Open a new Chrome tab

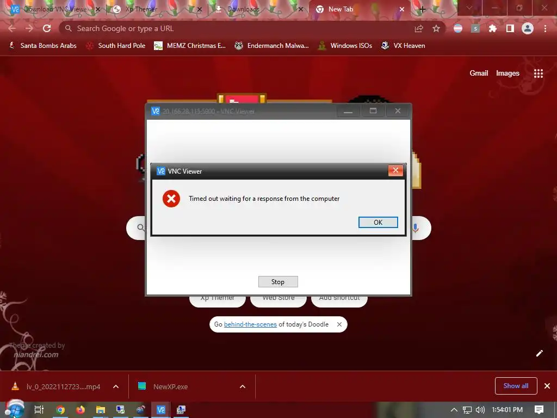point(422,9)
